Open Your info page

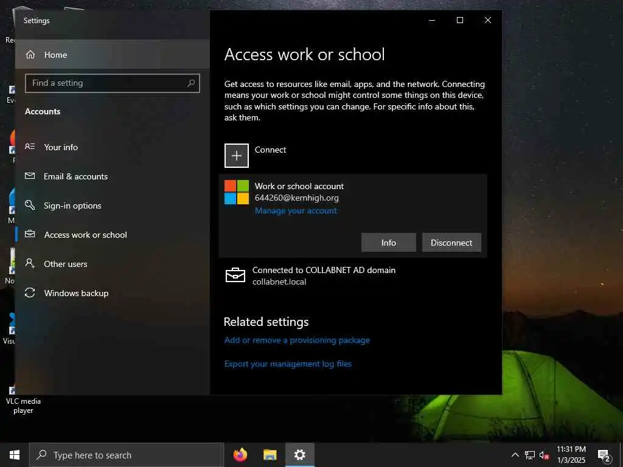[113, 147]
